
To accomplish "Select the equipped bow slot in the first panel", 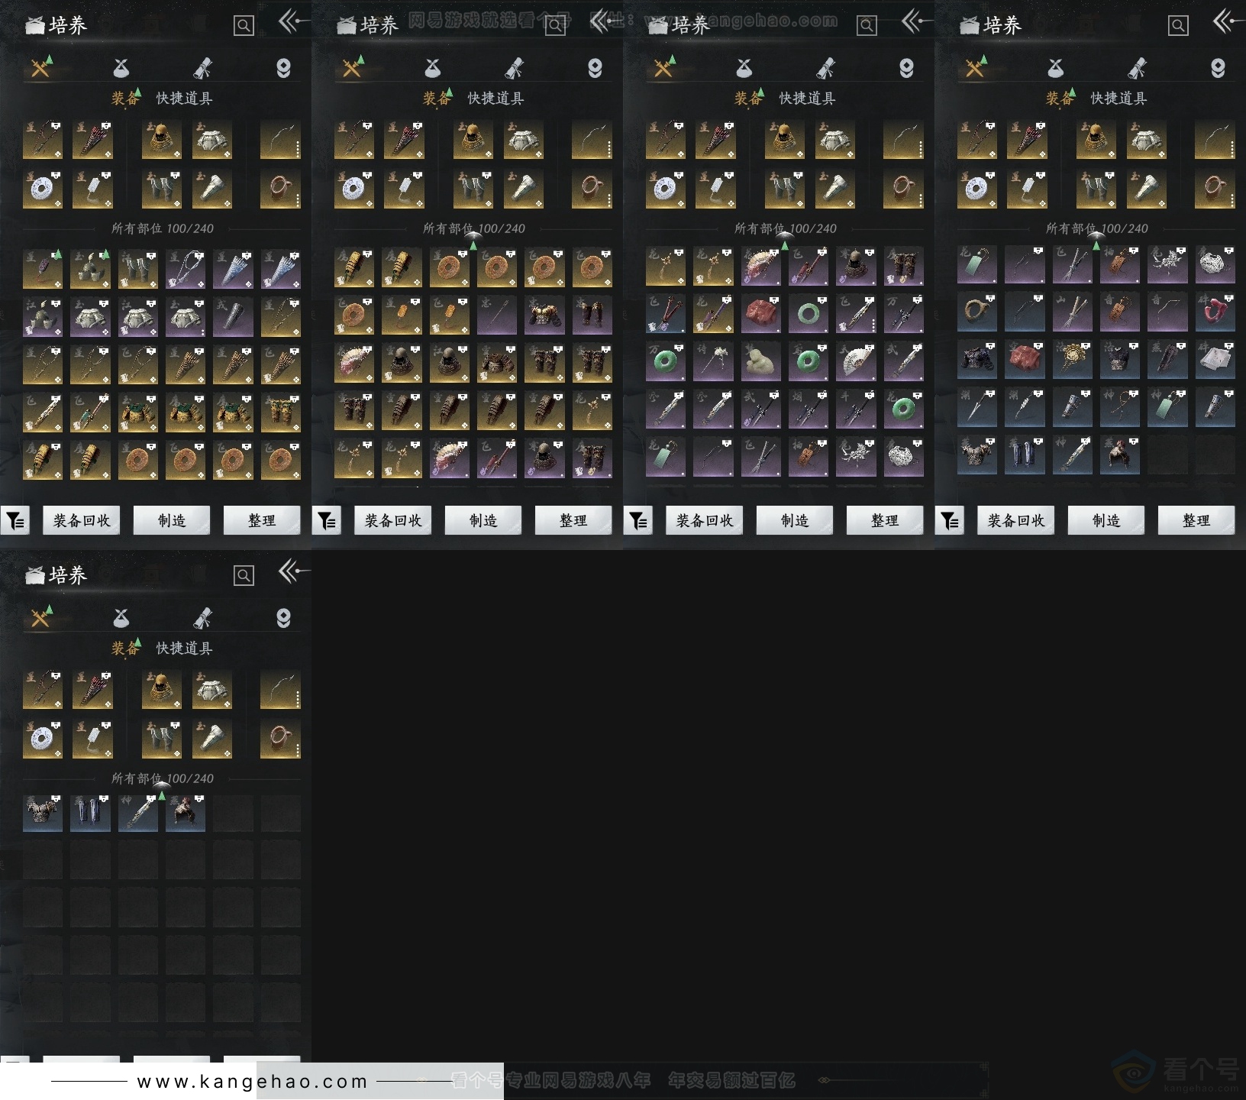I will [x=280, y=140].
